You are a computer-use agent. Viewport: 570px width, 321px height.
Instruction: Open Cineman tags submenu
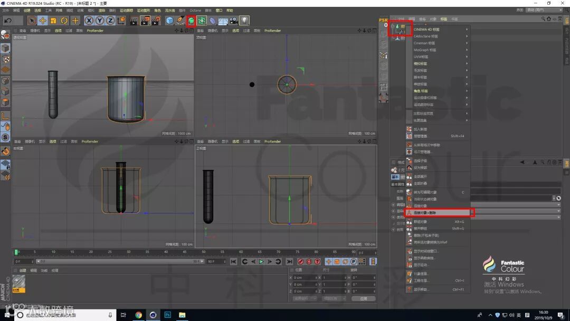pyautogui.click(x=438, y=43)
